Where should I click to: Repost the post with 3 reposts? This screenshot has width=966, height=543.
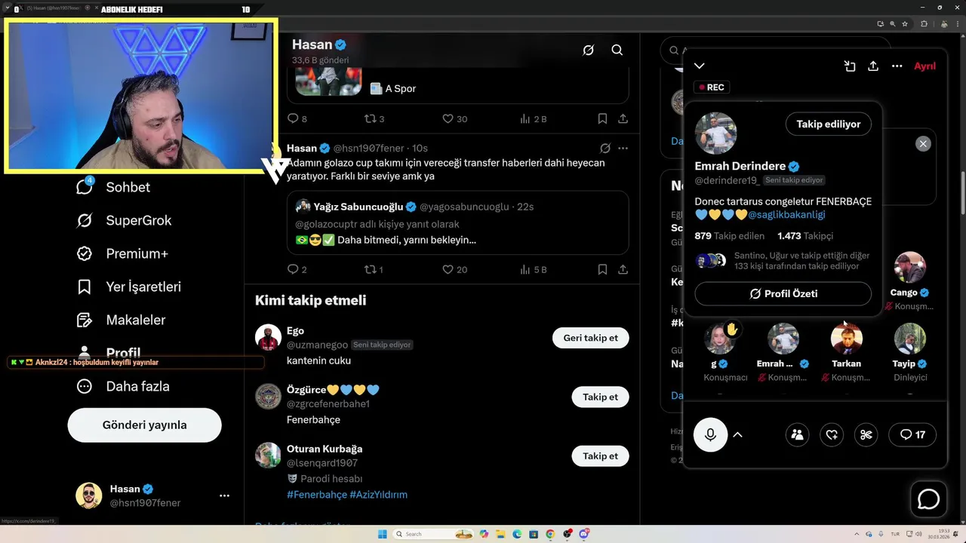[374, 118]
